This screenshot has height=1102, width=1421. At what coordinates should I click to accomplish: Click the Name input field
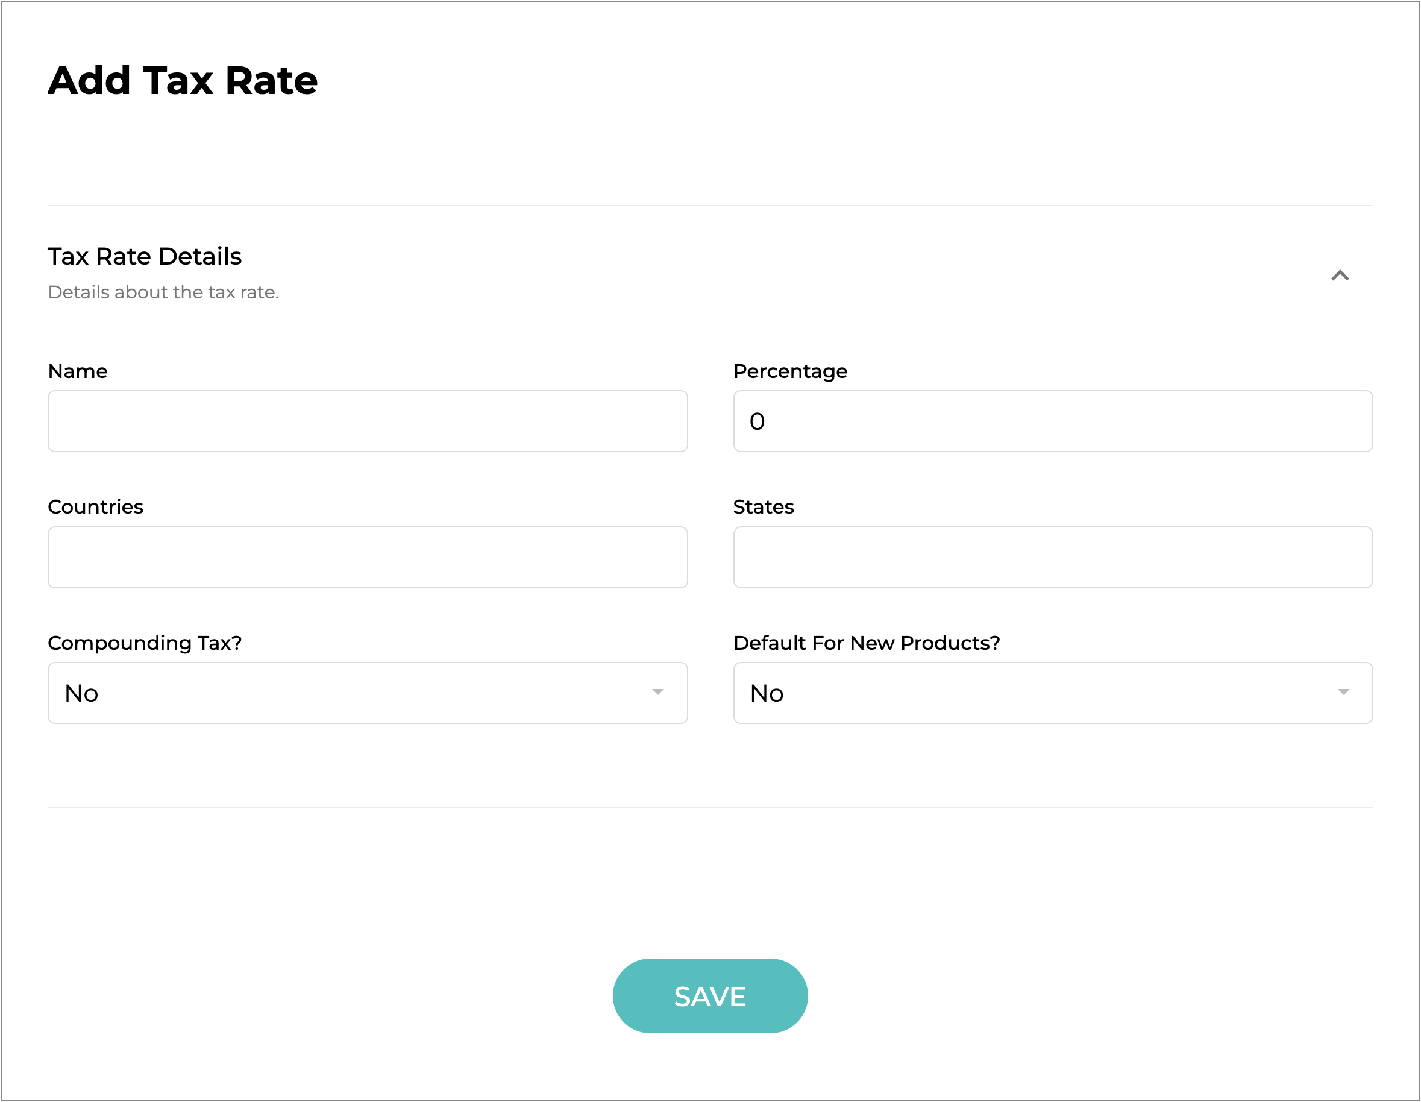click(368, 421)
